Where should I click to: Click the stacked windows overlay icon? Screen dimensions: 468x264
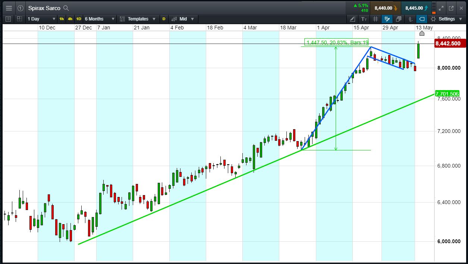pos(399,19)
